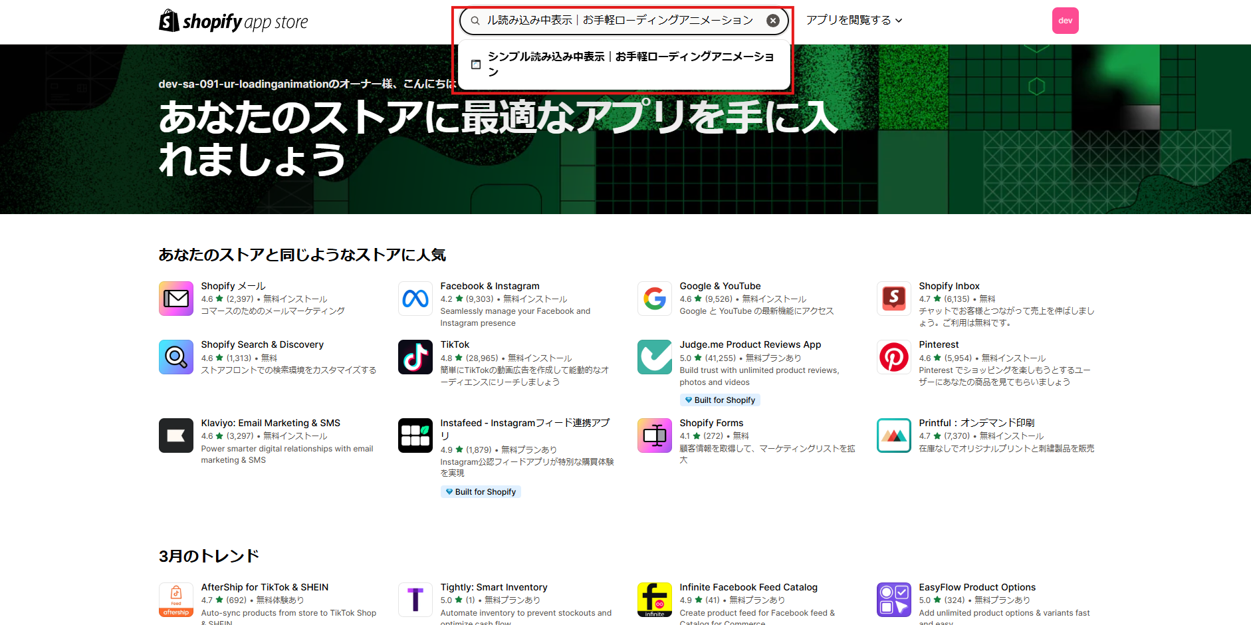Click the EasyFlow Product Options icon
The width and height of the screenshot is (1251, 625).
[893, 599]
